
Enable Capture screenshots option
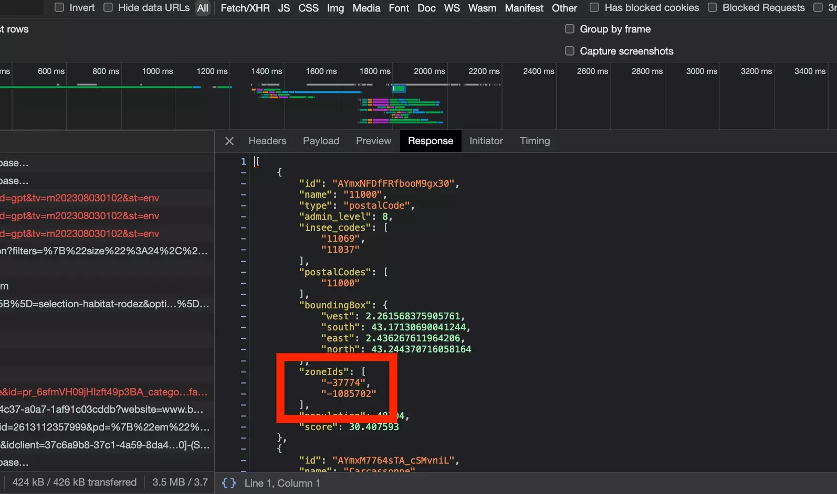[570, 51]
